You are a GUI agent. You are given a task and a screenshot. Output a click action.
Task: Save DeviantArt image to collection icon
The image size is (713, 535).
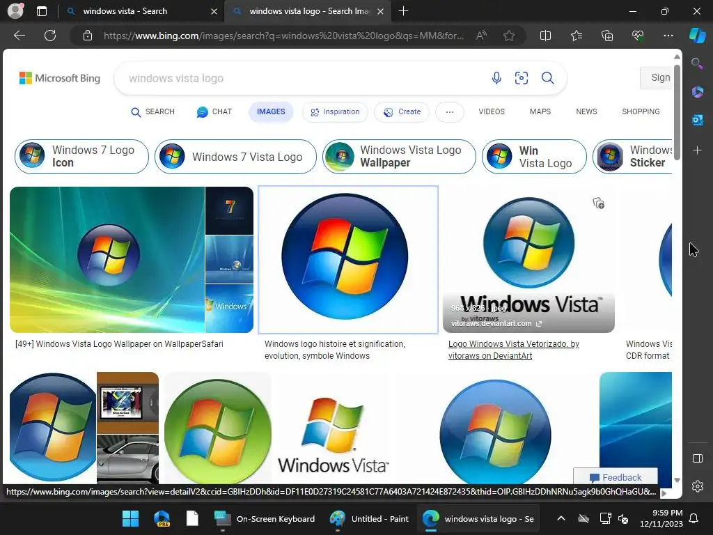[598, 203]
